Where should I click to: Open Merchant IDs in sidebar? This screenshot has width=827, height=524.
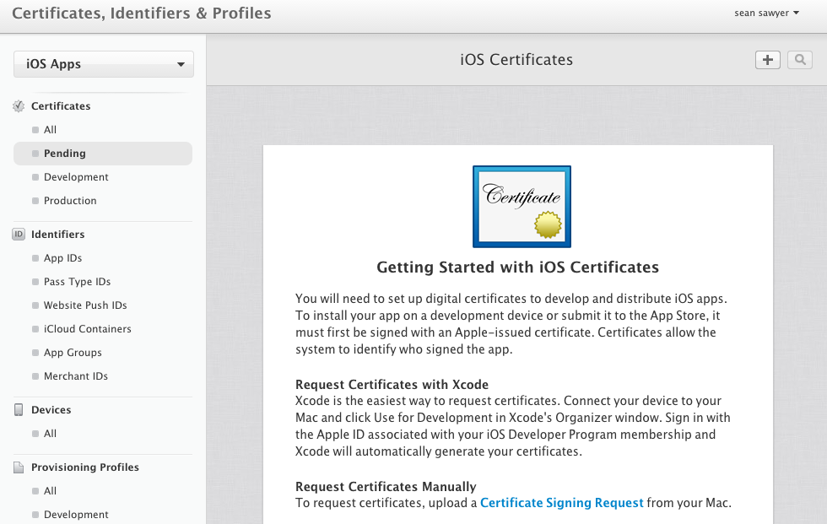(x=75, y=376)
